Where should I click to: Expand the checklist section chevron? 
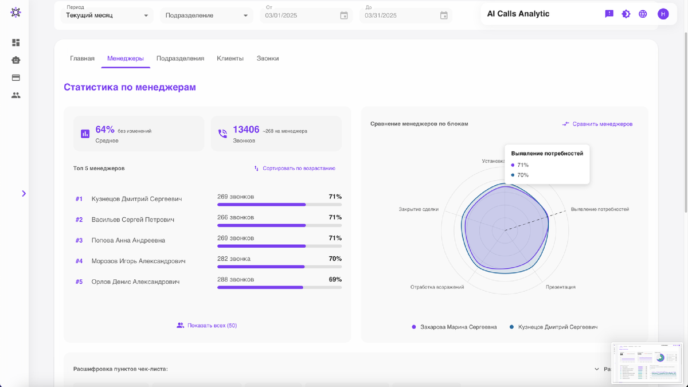(x=597, y=370)
